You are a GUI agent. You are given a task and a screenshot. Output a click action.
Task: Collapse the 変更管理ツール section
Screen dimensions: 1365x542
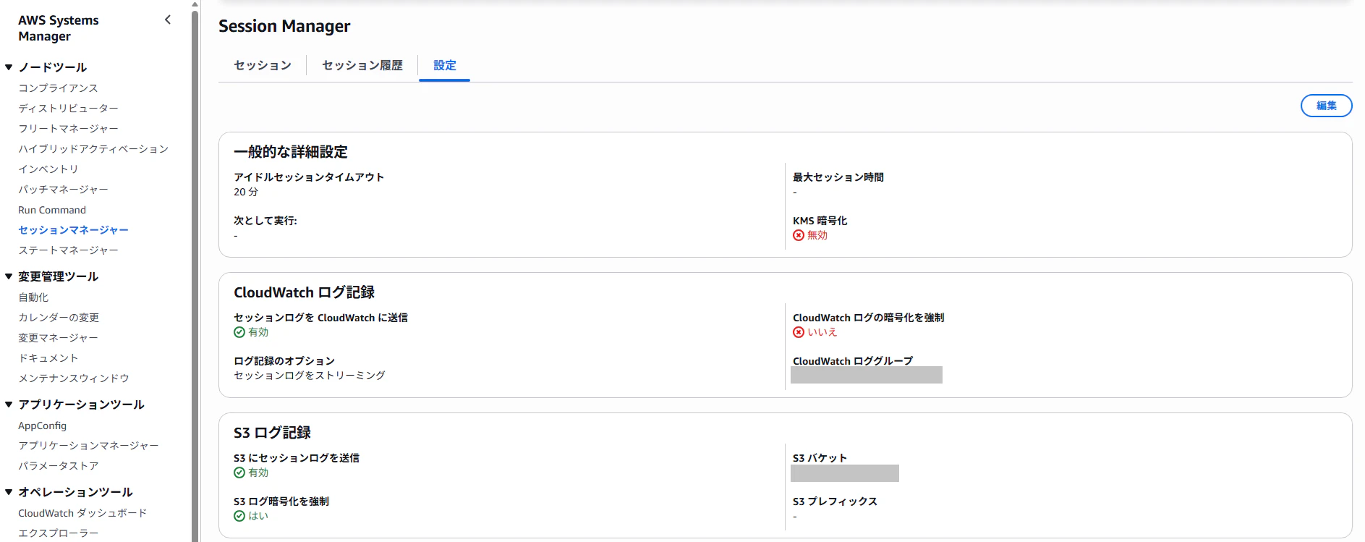tap(9, 276)
